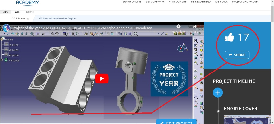Click the timeline dot beside ENGINE COVER
The image size is (274, 124).
coord(218,111)
